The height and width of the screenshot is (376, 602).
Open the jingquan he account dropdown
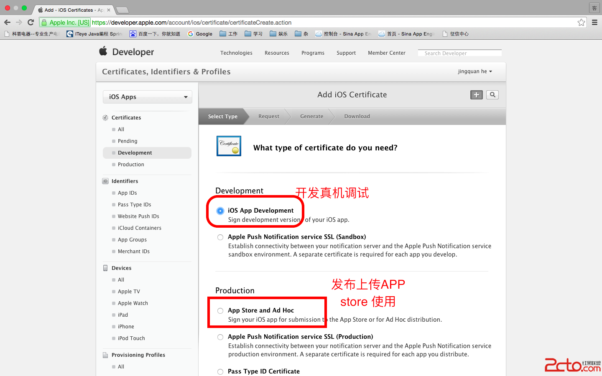475,71
